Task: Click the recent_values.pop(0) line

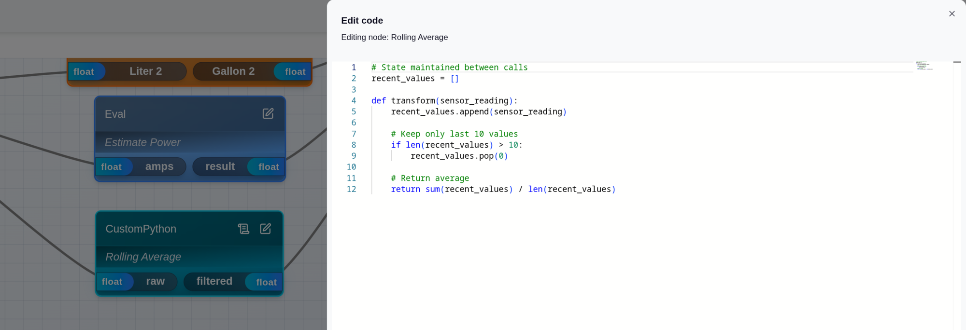Action: tap(459, 156)
